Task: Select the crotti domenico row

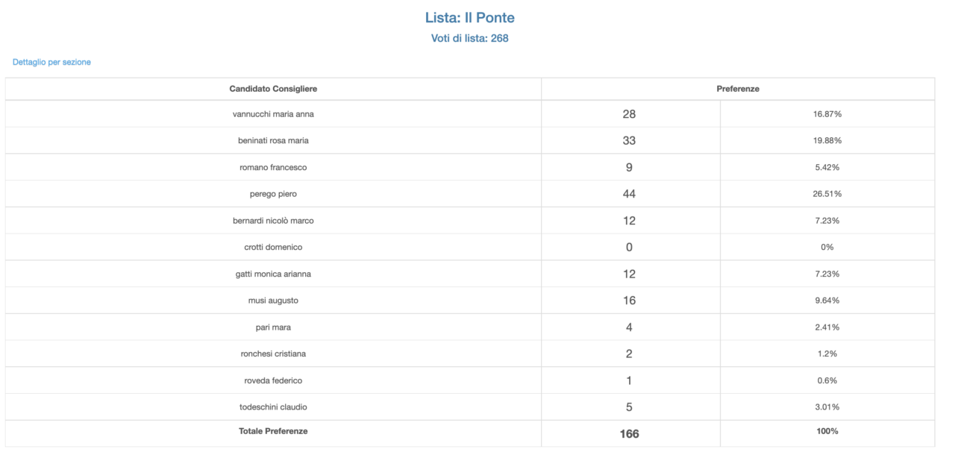Action: (273, 247)
